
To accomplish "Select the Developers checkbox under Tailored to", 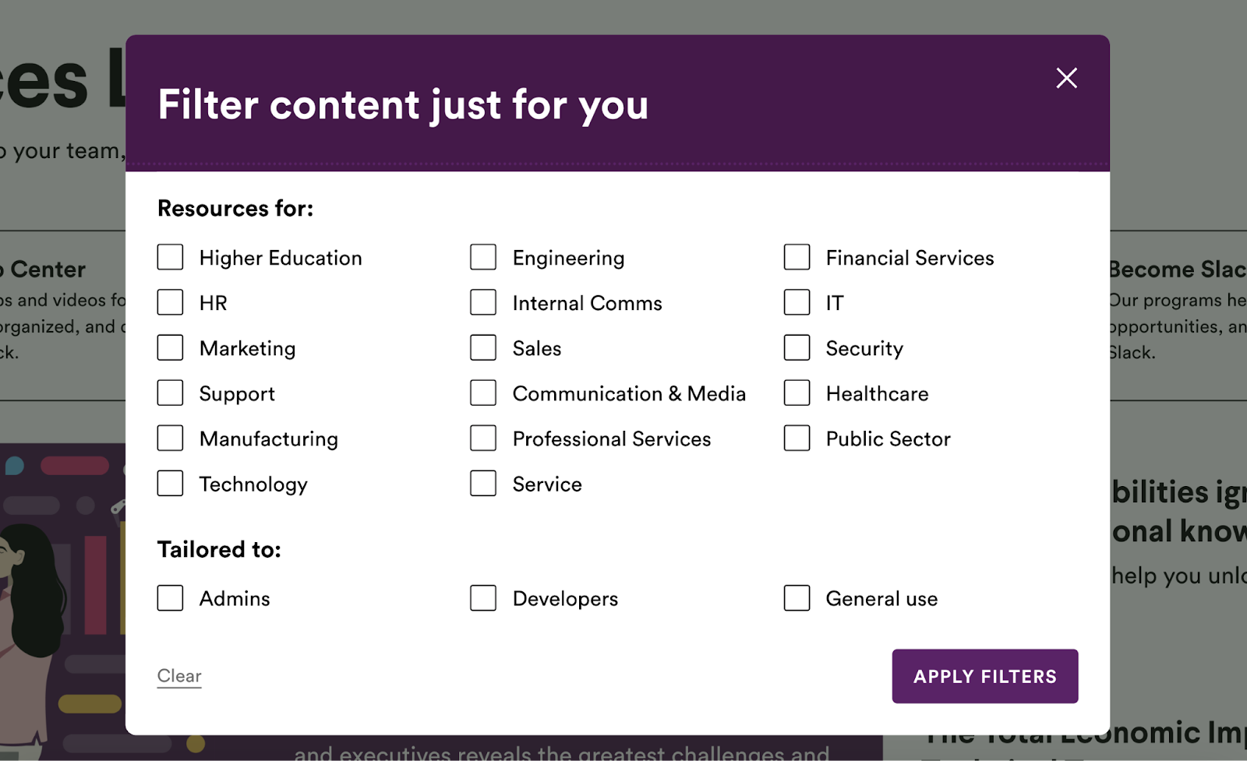I will (483, 597).
